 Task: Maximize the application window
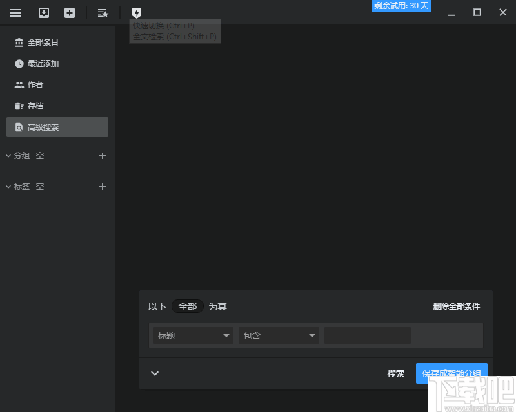click(x=477, y=12)
